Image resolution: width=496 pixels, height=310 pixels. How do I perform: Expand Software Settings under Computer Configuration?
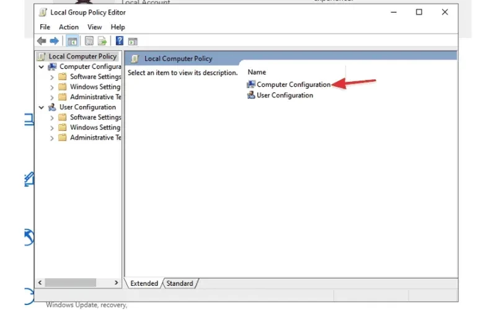[x=52, y=77]
